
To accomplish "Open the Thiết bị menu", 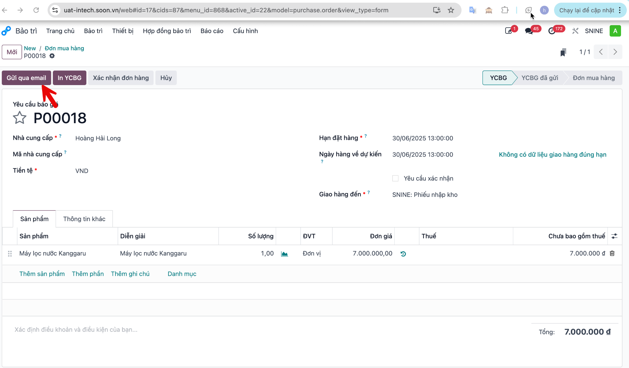I will click(x=123, y=31).
